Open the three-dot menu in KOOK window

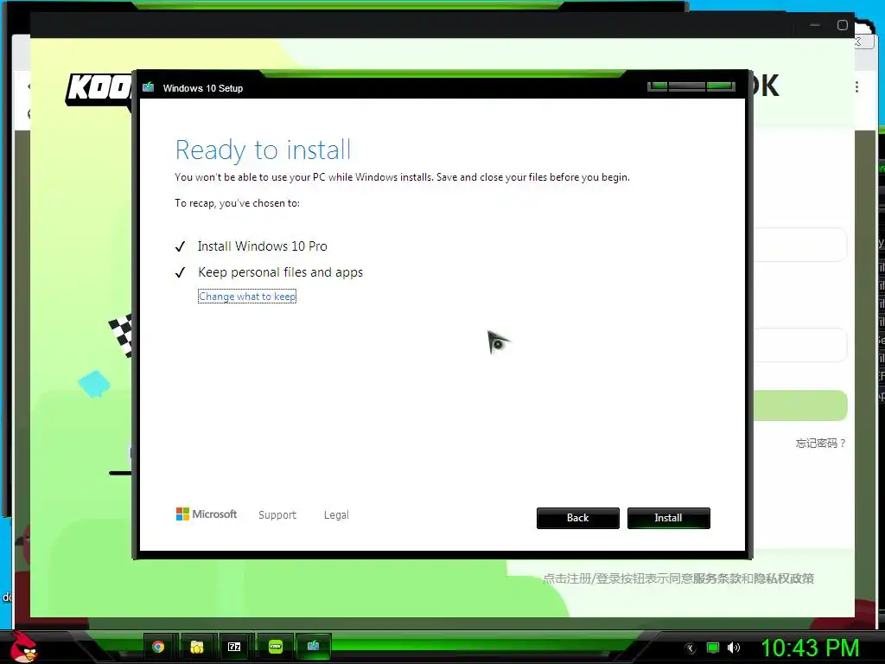coord(856,87)
